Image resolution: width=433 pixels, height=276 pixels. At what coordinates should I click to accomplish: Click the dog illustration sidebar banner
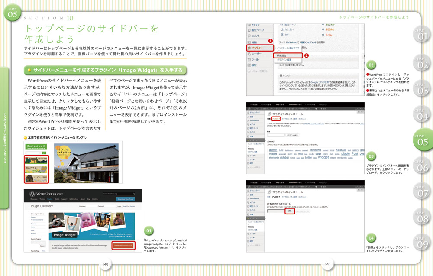coord(36,178)
